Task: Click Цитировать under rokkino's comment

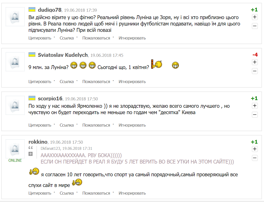Action: [x=40, y=193]
